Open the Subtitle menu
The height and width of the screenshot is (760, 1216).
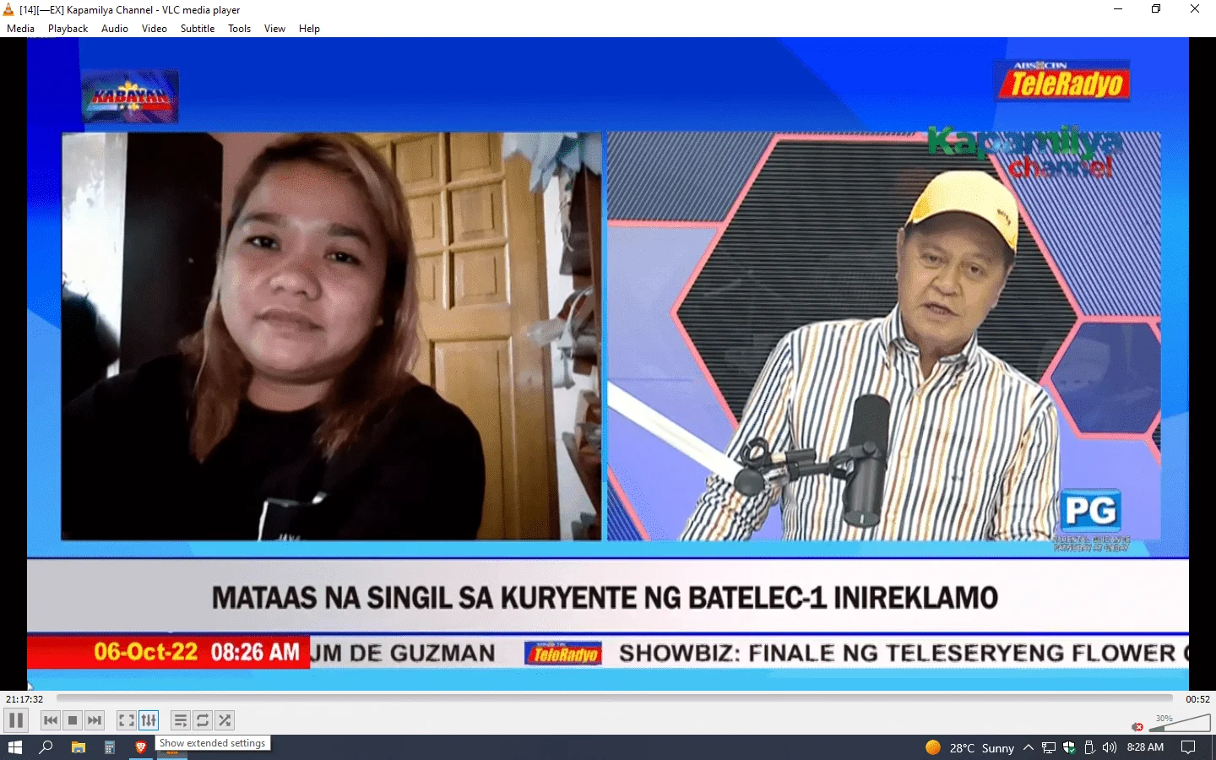coord(198,29)
